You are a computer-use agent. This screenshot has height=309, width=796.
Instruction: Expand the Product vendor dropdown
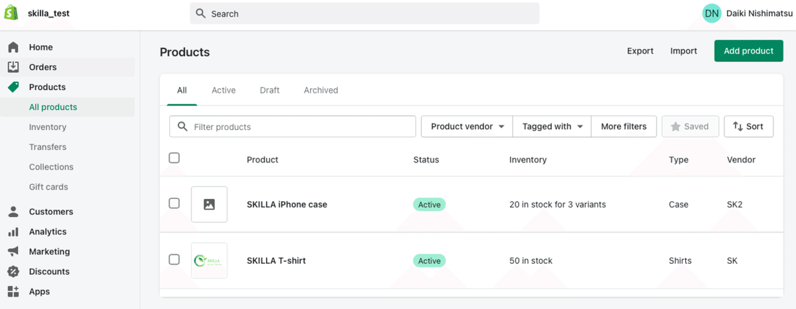[467, 127]
